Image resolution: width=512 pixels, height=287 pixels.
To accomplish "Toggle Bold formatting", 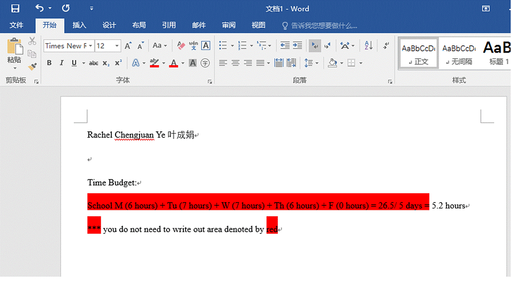I will point(49,63).
